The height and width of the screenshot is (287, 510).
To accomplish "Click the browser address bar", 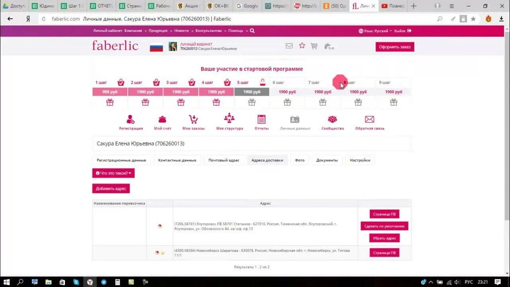I will tap(239, 19).
